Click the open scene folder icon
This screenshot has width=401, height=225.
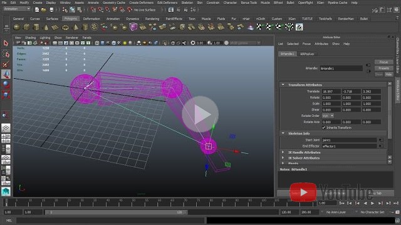(44, 10)
